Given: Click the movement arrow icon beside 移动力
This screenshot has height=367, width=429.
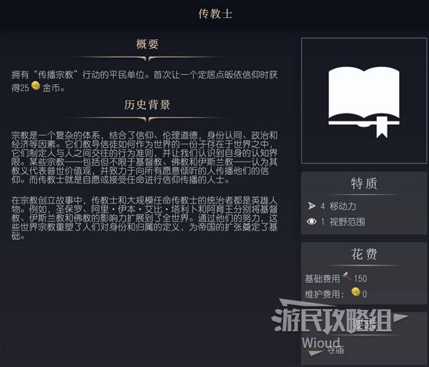Looking at the screenshot, I should pyautogui.click(x=312, y=206).
